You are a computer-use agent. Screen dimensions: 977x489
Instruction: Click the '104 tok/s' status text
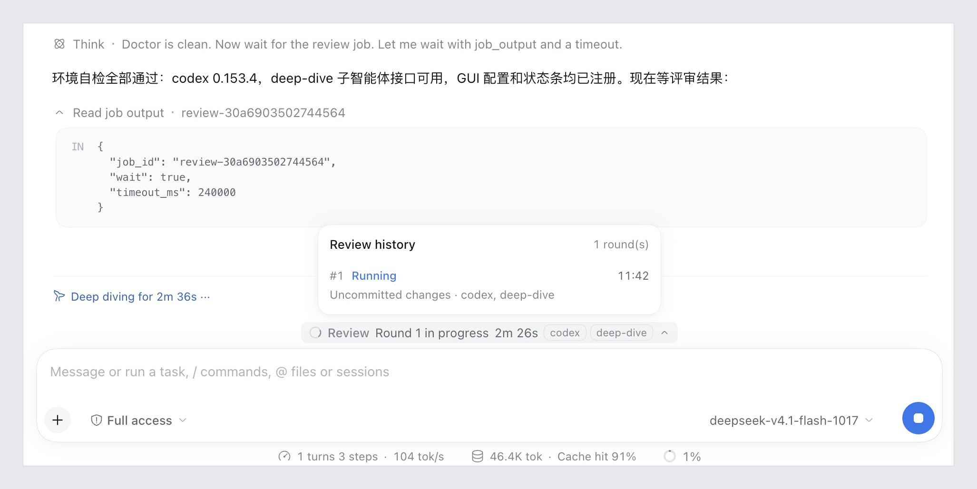pyautogui.click(x=419, y=457)
